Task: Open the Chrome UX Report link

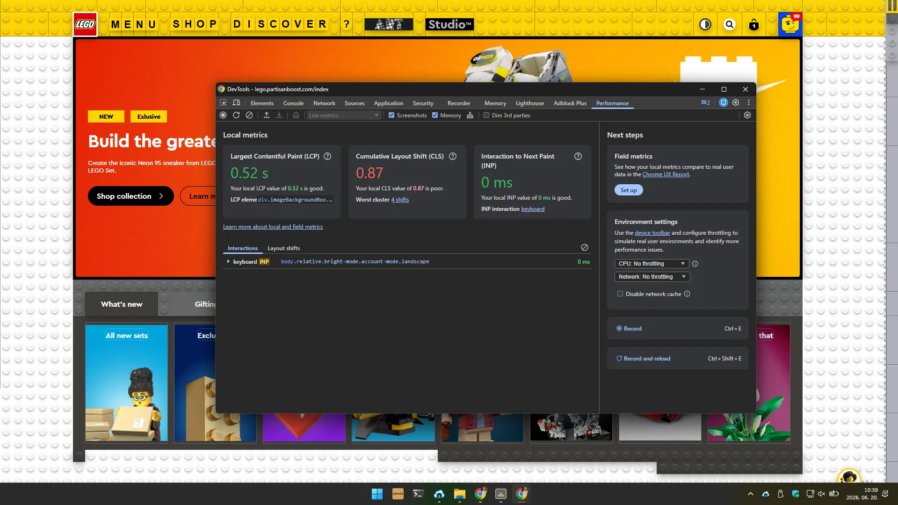Action: (x=666, y=174)
